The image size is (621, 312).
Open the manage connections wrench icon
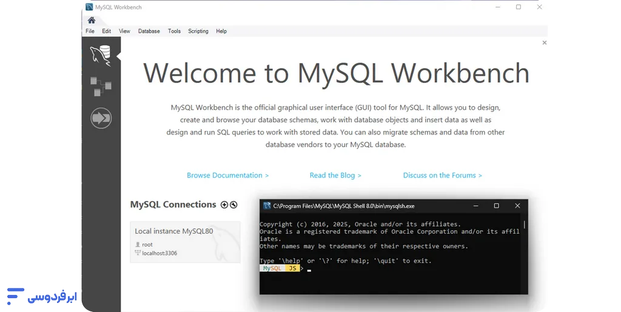point(233,204)
